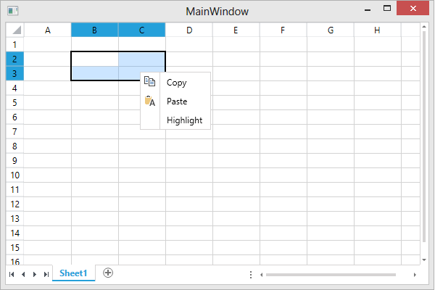The width and height of the screenshot is (435, 290).
Task: Select column D header
Action: (x=188, y=30)
